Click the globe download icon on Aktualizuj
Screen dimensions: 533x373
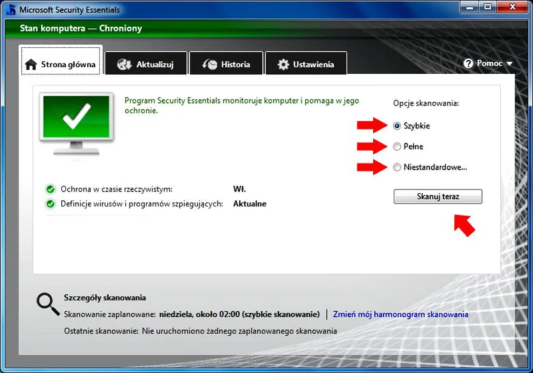click(x=124, y=64)
